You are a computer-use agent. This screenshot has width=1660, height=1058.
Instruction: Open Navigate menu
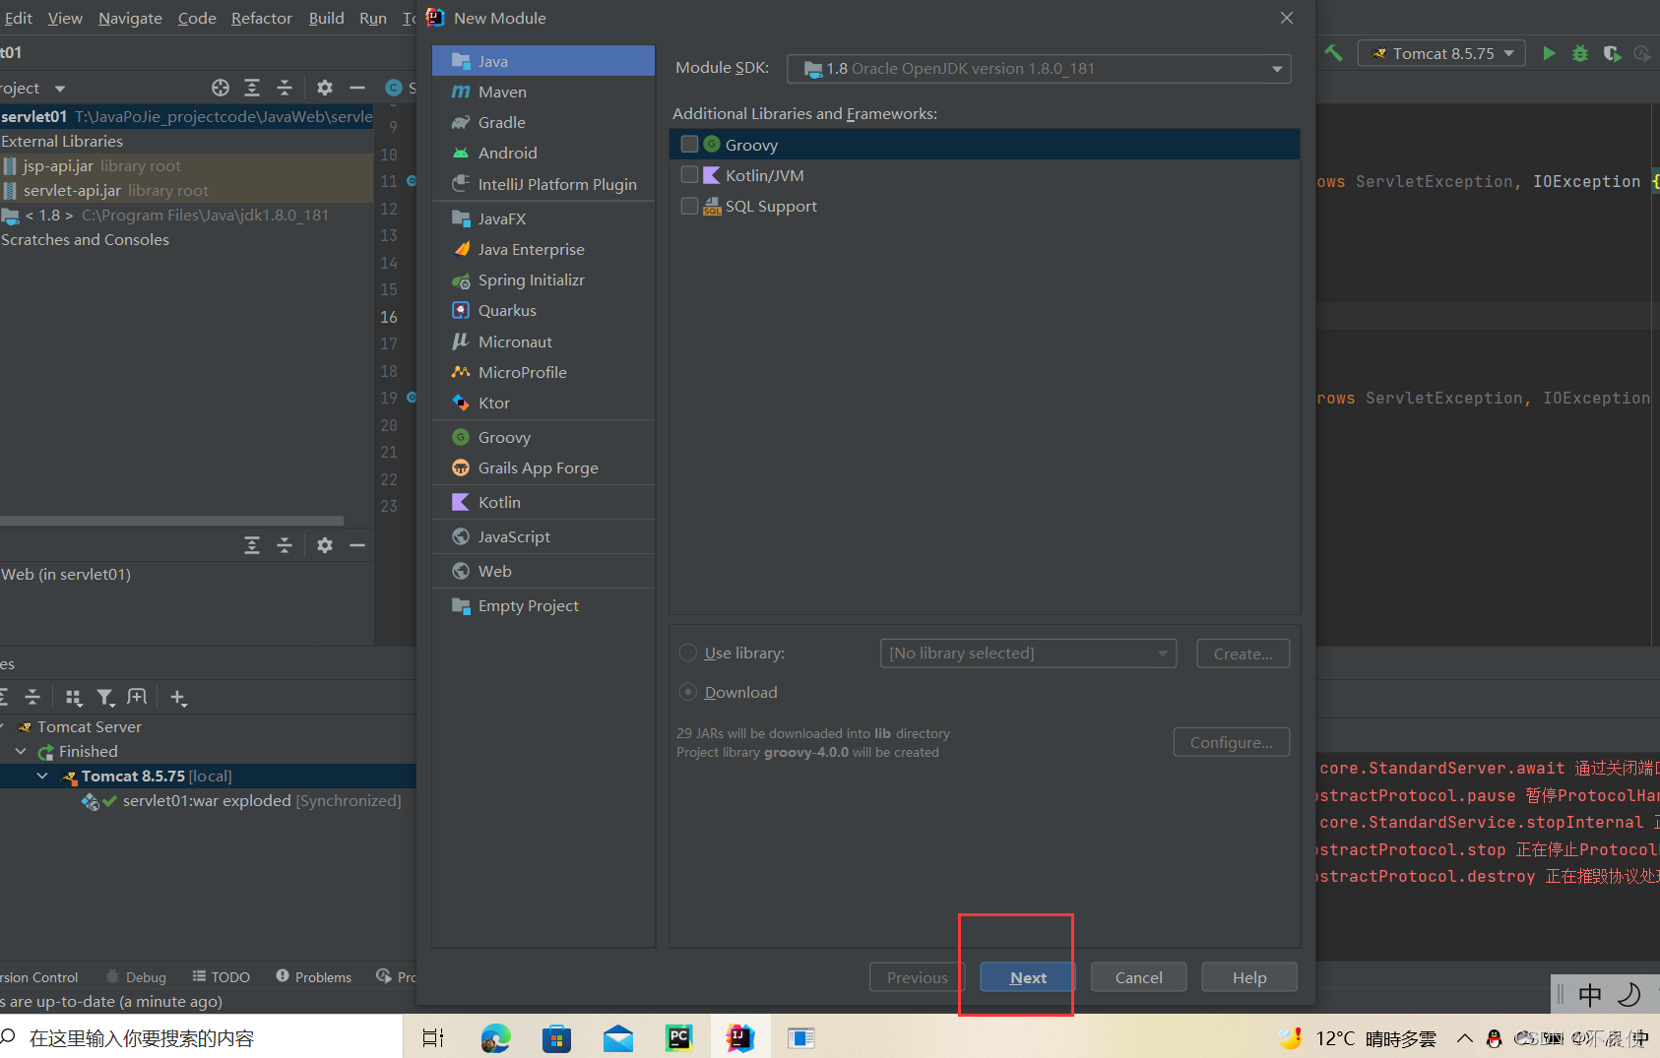point(130,18)
